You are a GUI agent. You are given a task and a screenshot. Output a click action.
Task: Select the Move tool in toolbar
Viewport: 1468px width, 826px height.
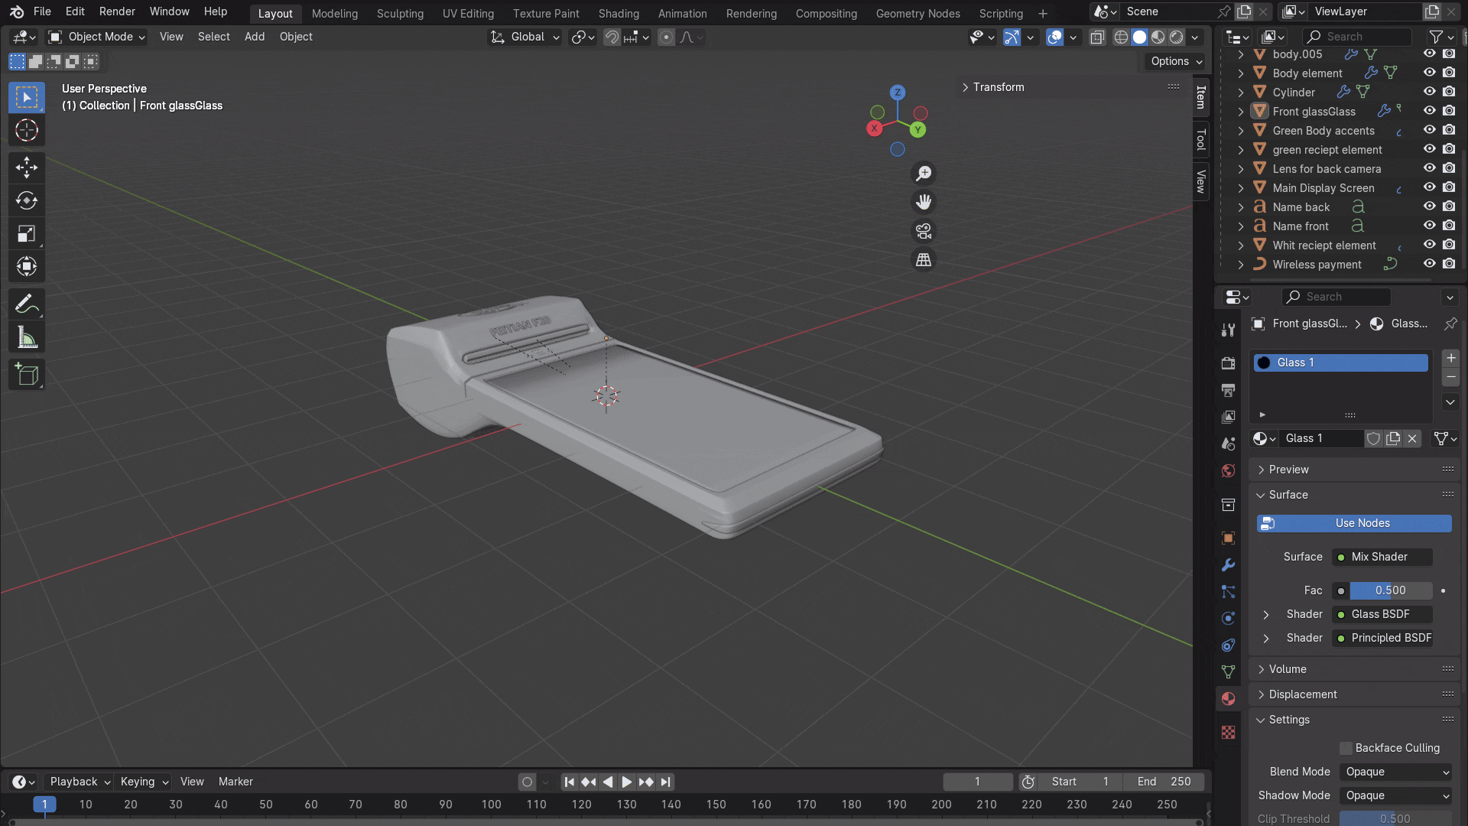click(27, 167)
